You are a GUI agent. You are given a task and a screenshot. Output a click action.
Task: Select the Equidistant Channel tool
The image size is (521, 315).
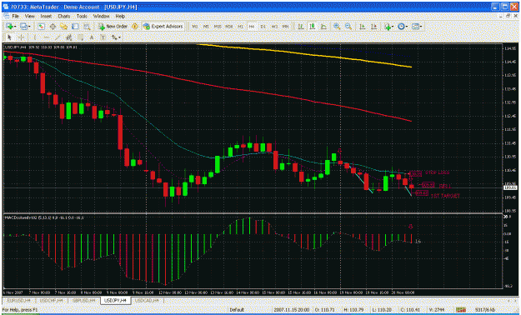click(69, 37)
